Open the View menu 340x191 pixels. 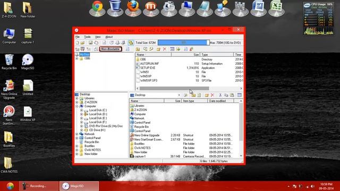[98, 37]
